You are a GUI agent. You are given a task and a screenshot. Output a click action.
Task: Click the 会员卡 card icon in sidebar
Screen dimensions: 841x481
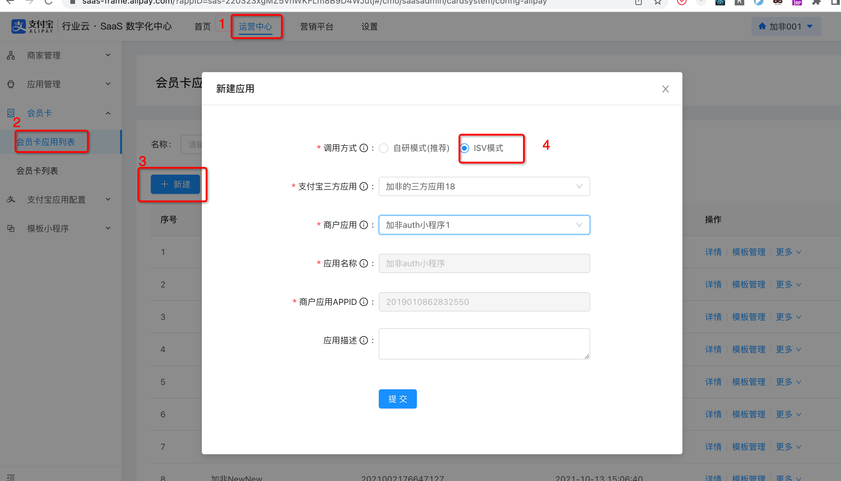point(11,113)
